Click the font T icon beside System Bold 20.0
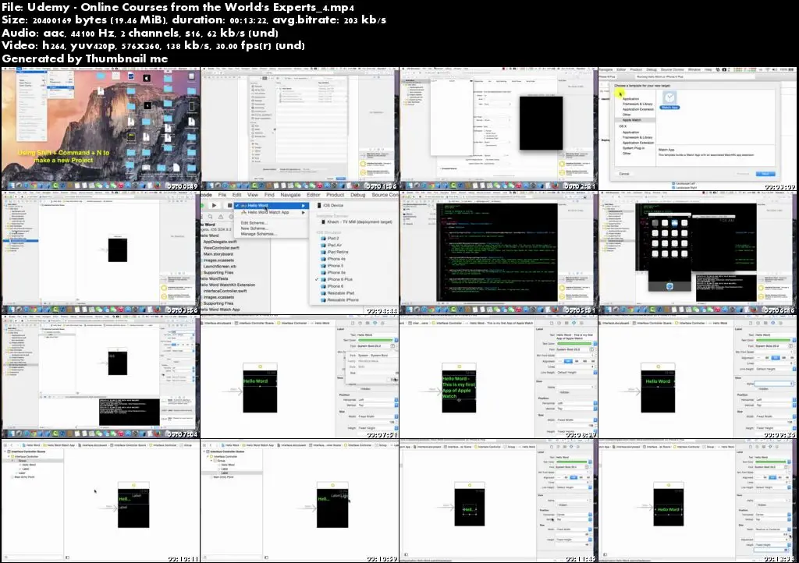 click(x=392, y=345)
